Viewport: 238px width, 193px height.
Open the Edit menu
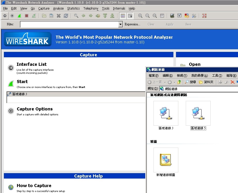(x=14, y=9)
